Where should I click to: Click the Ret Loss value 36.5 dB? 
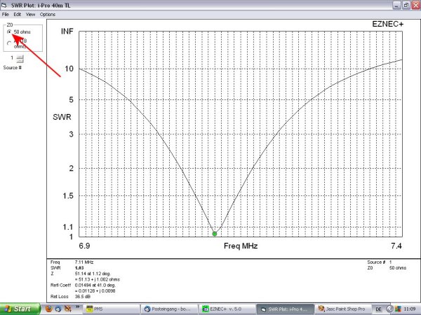click(x=83, y=297)
